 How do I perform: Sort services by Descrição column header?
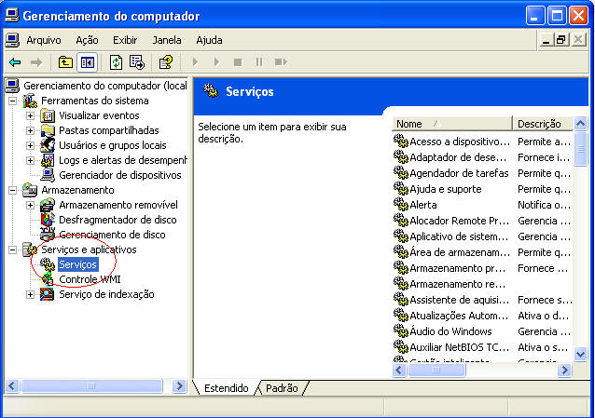tap(542, 124)
